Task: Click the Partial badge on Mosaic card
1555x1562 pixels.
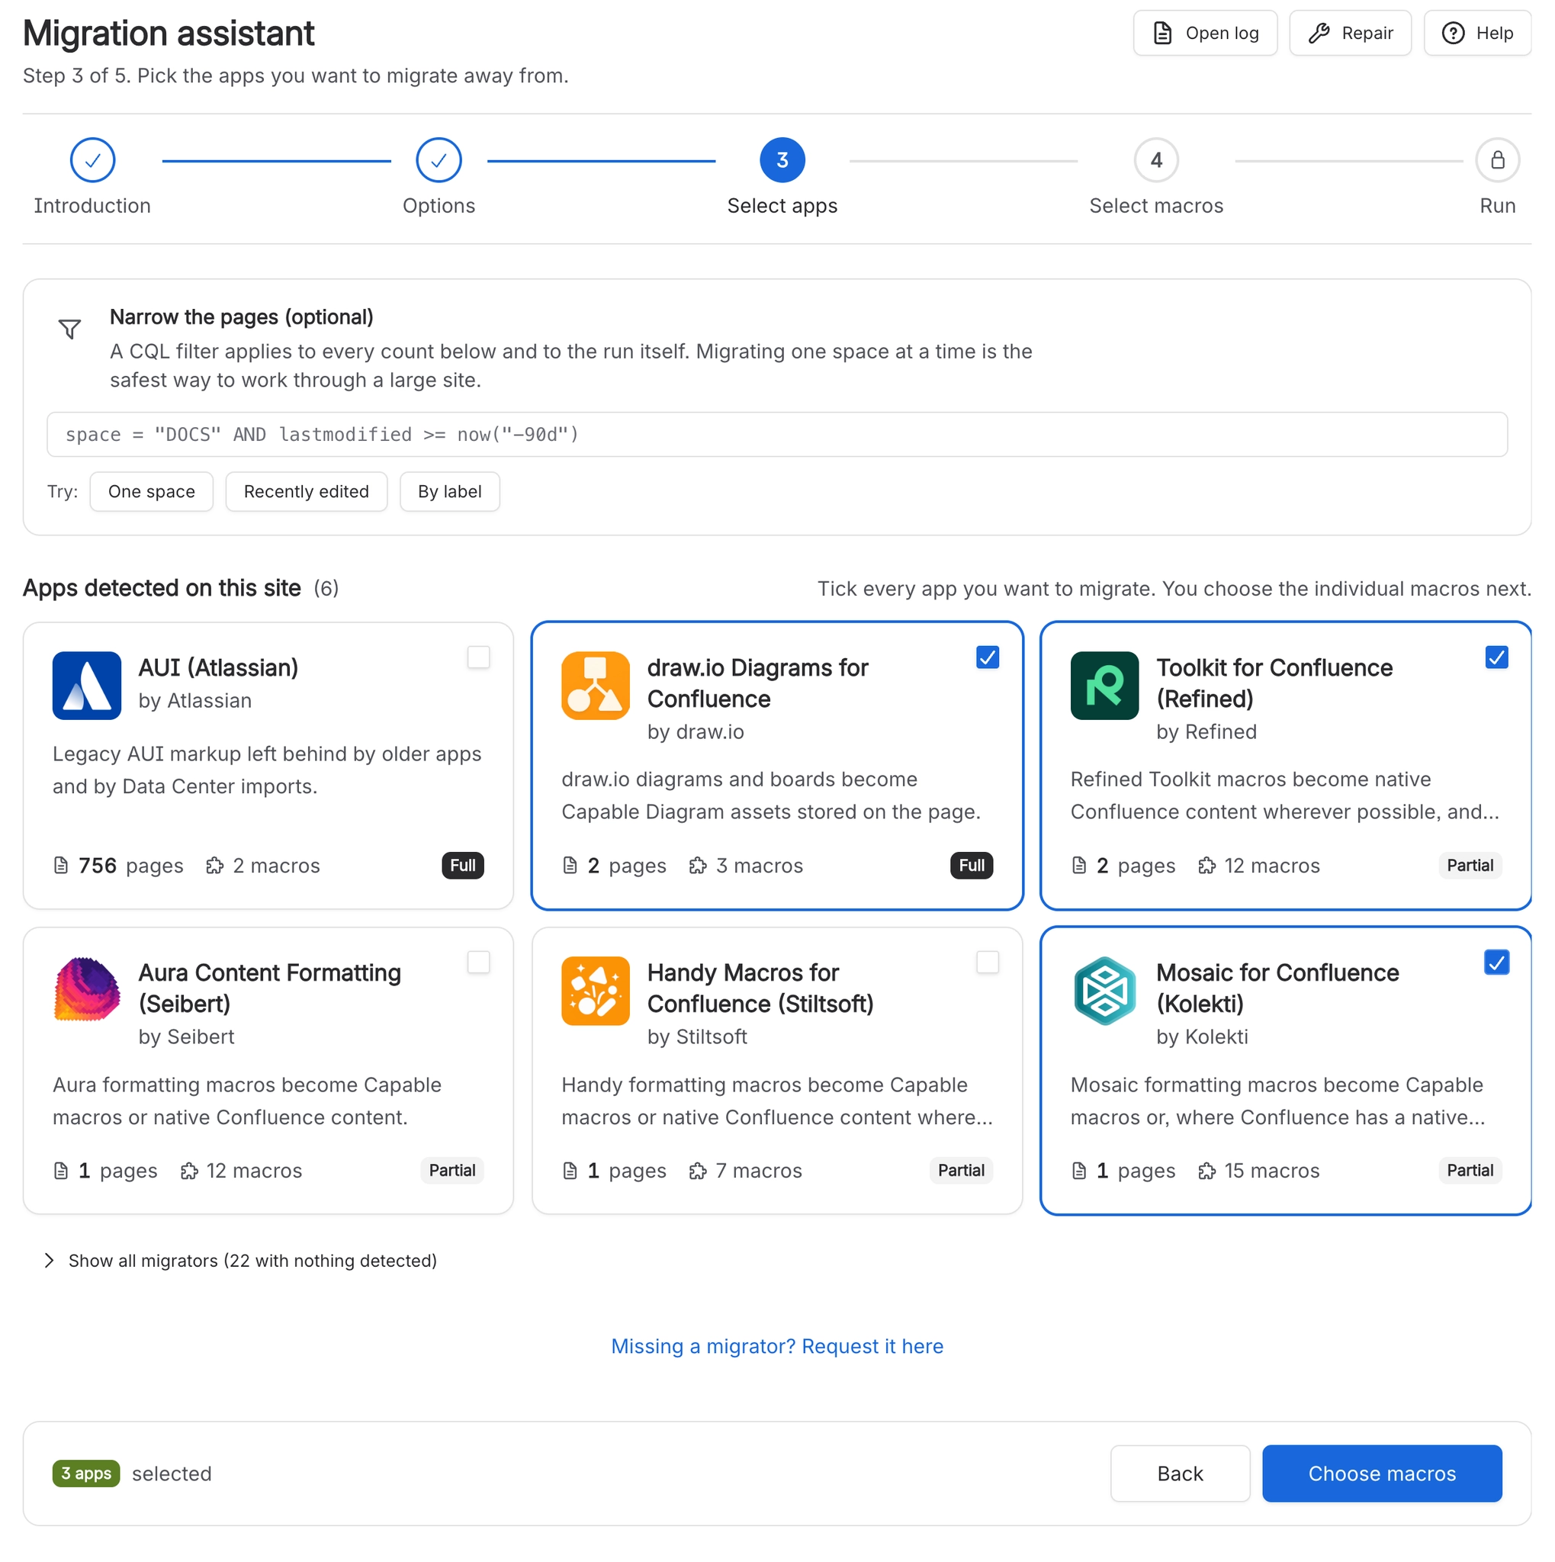Action: pyautogui.click(x=1470, y=1171)
